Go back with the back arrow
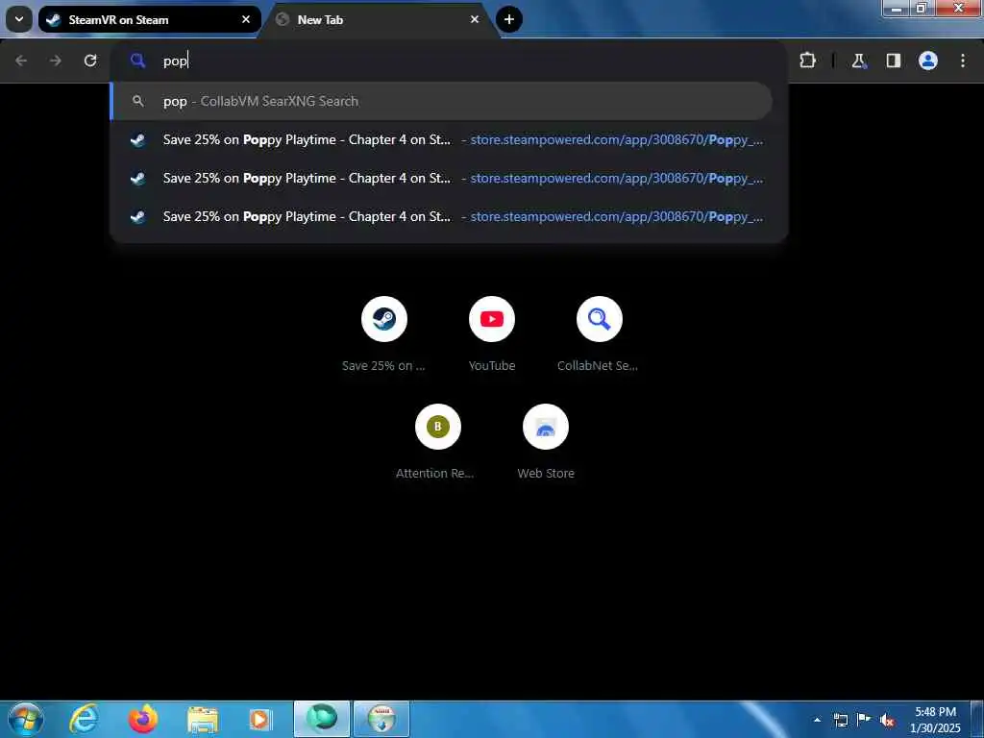The image size is (984, 738). 21,61
